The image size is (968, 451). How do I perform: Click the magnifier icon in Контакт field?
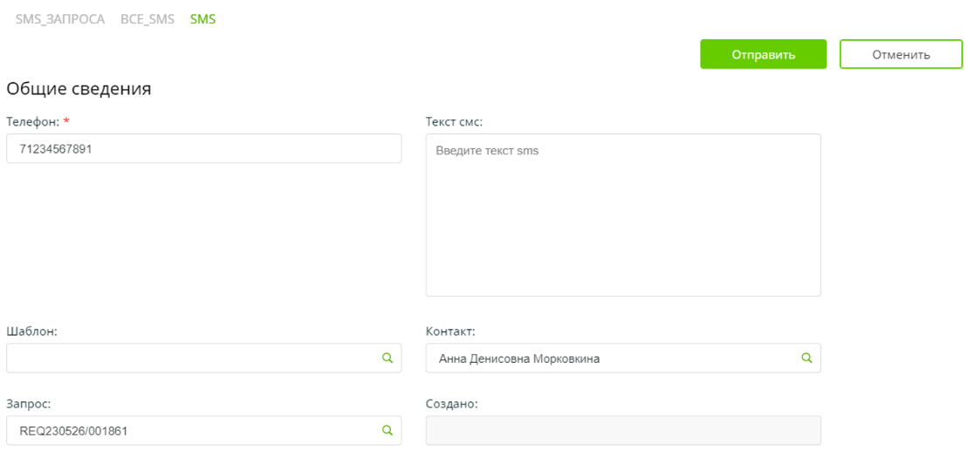click(807, 358)
